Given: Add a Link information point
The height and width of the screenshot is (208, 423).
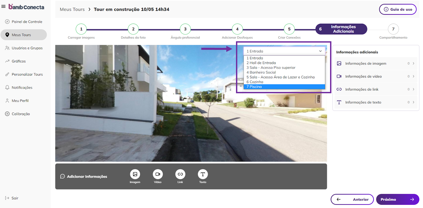Looking at the screenshot, I should (x=180, y=174).
